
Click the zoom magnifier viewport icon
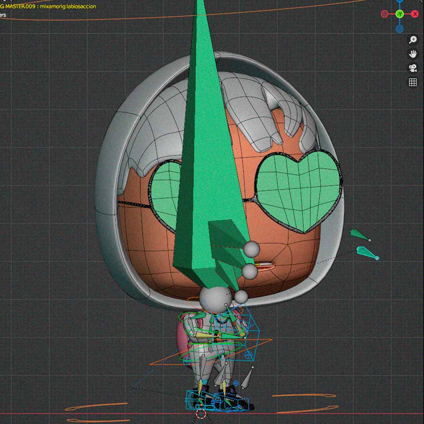click(x=413, y=40)
